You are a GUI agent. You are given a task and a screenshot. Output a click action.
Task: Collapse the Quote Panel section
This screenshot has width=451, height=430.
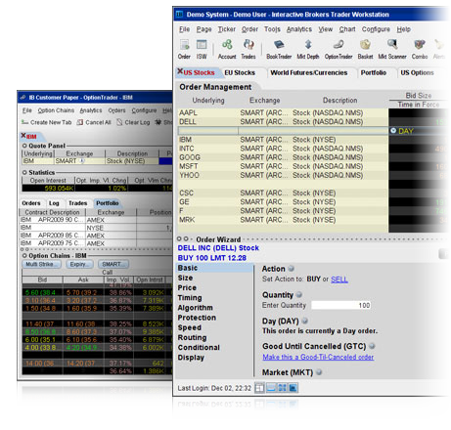click(24, 146)
